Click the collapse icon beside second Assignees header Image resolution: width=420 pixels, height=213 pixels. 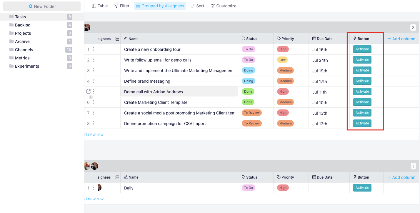pyautogui.click(x=117, y=177)
